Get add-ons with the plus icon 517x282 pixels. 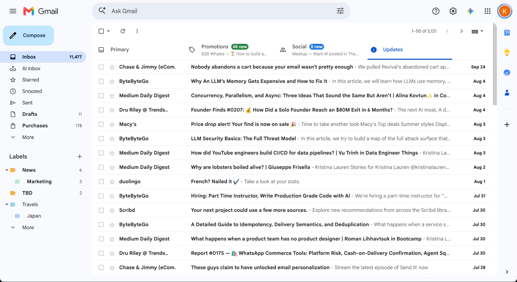pos(507,125)
